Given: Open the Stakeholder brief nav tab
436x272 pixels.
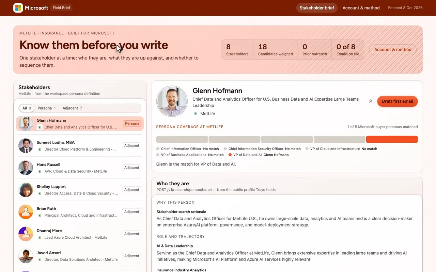Looking at the screenshot, I should pyautogui.click(x=317, y=8).
